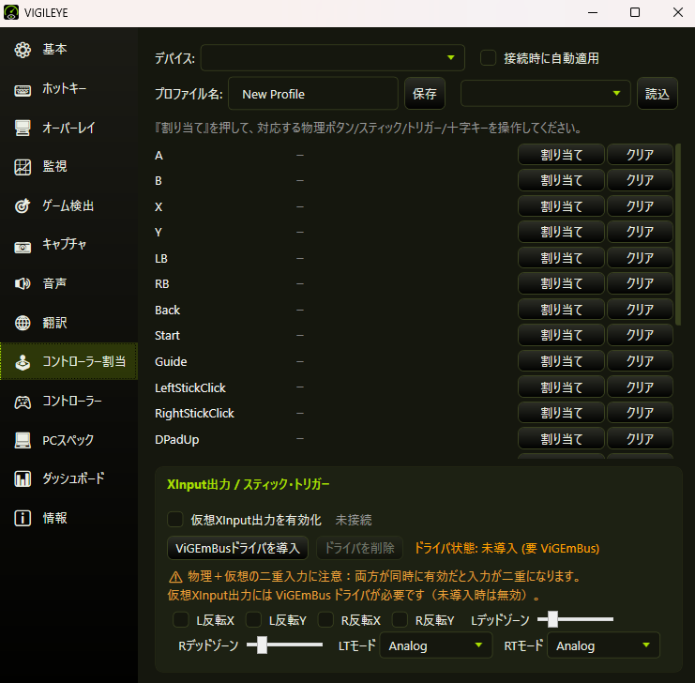The image size is (695, 683).
Task: Click the コントローラー gamepad icon
Action: 23,402
